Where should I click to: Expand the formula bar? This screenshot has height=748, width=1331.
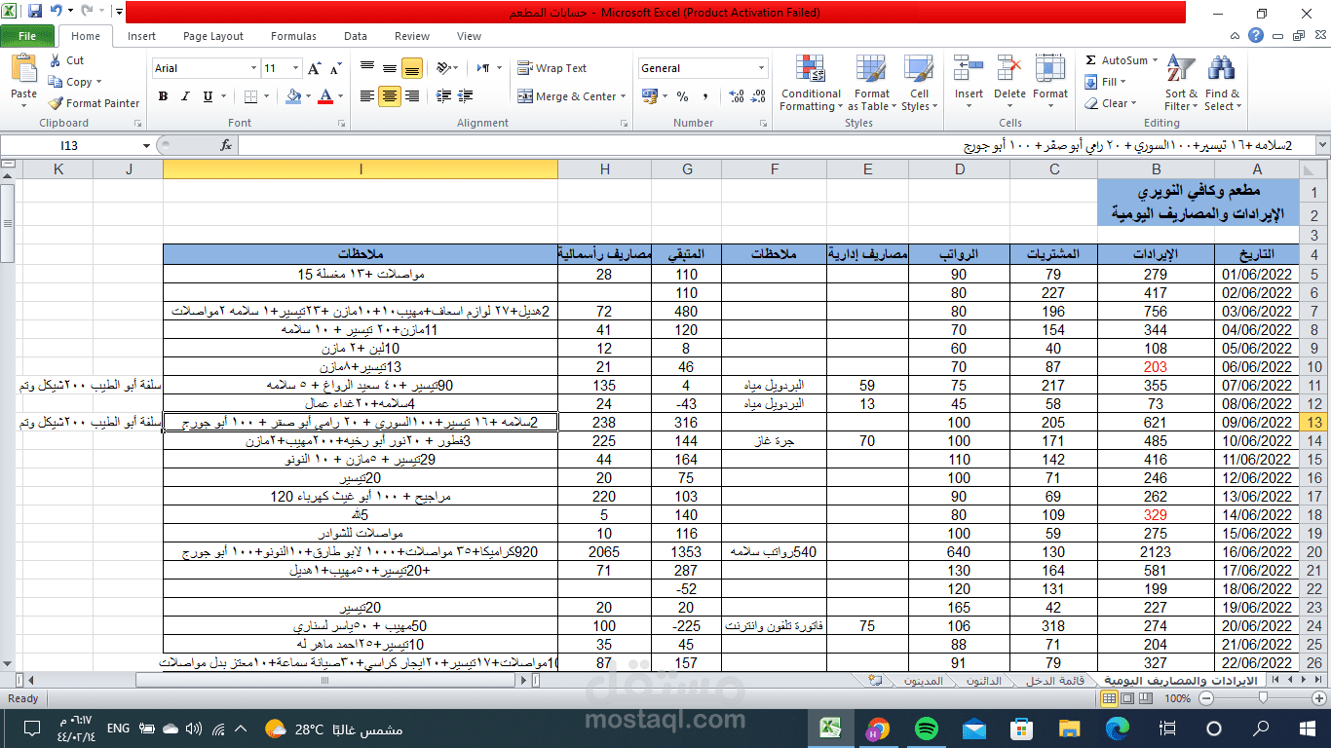pos(1322,145)
